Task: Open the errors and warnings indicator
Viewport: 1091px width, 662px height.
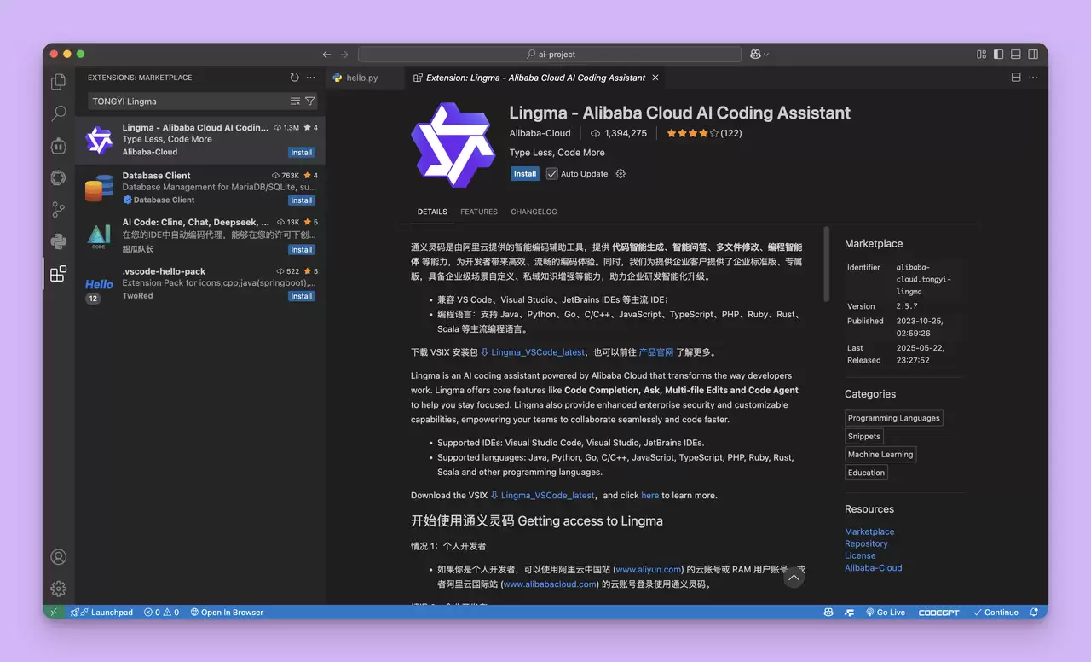Action: click(x=161, y=613)
